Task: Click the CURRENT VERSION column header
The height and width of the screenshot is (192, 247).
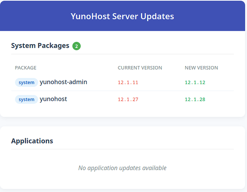Action: click(140, 68)
